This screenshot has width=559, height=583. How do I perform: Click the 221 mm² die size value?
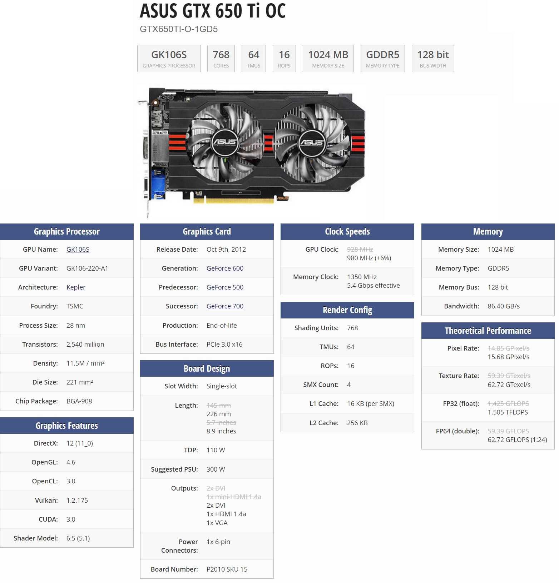pyautogui.click(x=80, y=382)
